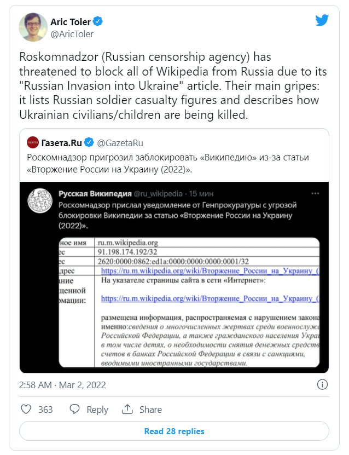Click Aric Toler's profile photo
The height and width of the screenshot is (455, 349).
point(33,27)
